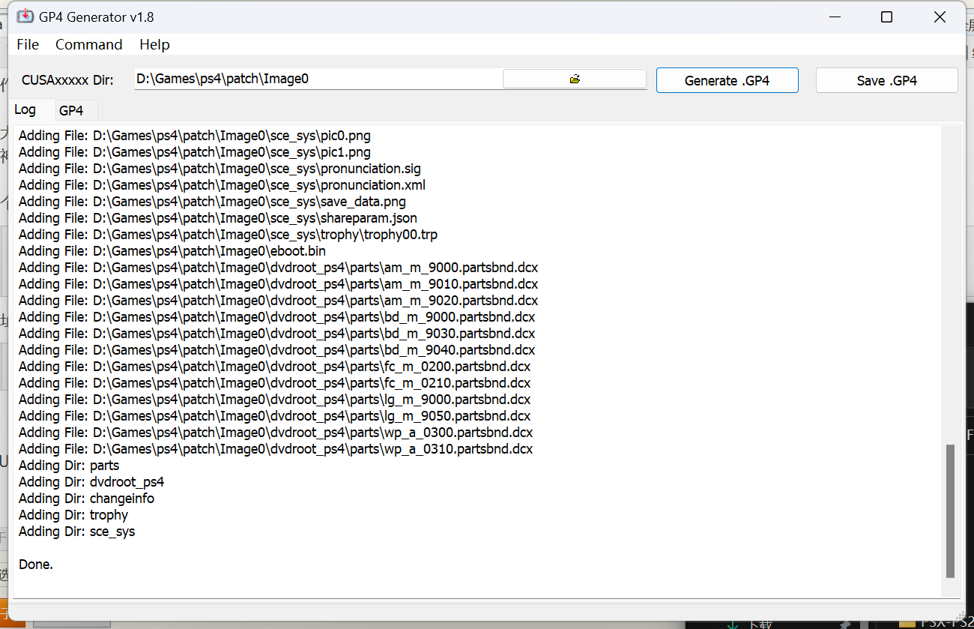Screen dimensions: 974x629
Task: Switch to the GP4 tab
Action: (71, 111)
